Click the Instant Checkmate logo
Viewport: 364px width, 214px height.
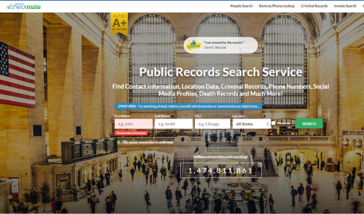pos(24,7)
